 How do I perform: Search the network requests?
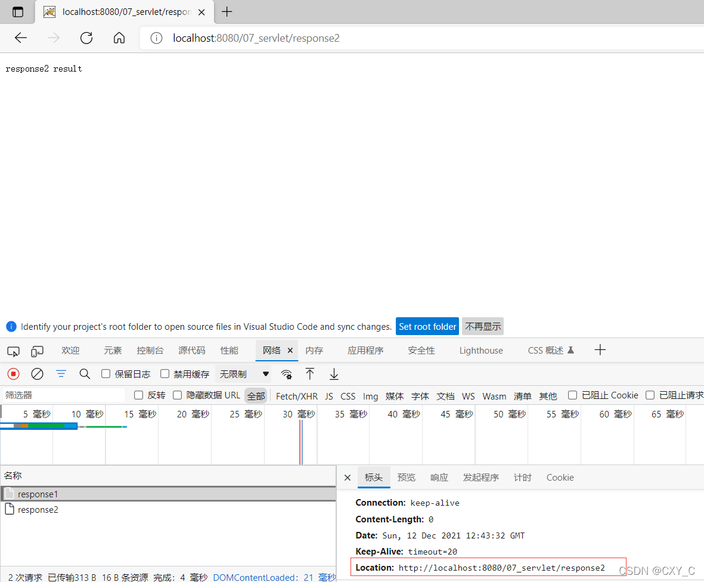coord(85,374)
